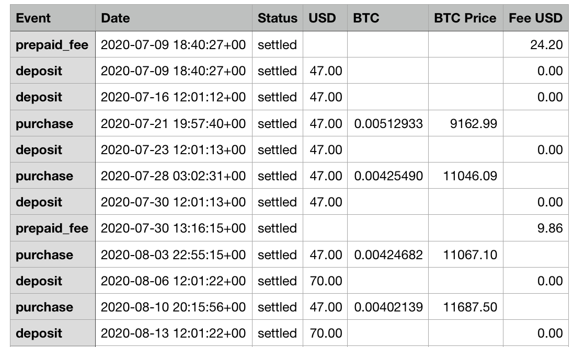Screen dimensions: 573x347
Task: Select the fee cell showing 24.20
Action: tap(536, 44)
